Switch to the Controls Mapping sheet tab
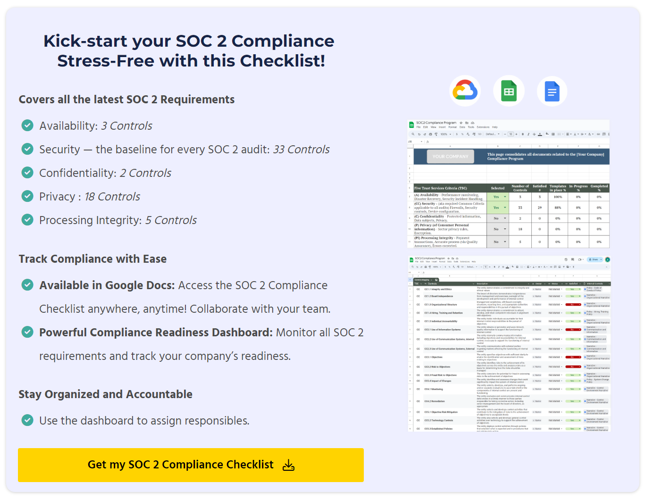Screen dimensions: 646x500 pos(421,280)
